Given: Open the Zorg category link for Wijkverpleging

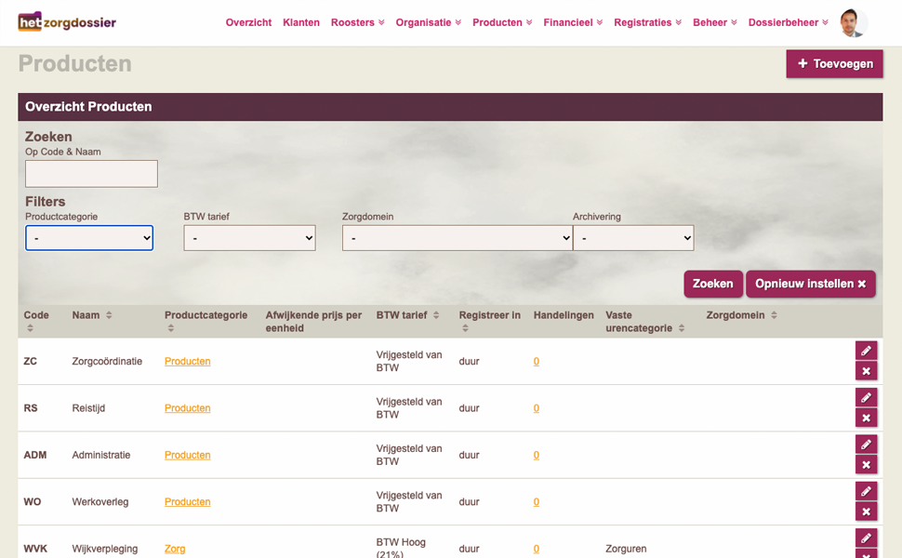Looking at the screenshot, I should point(175,549).
